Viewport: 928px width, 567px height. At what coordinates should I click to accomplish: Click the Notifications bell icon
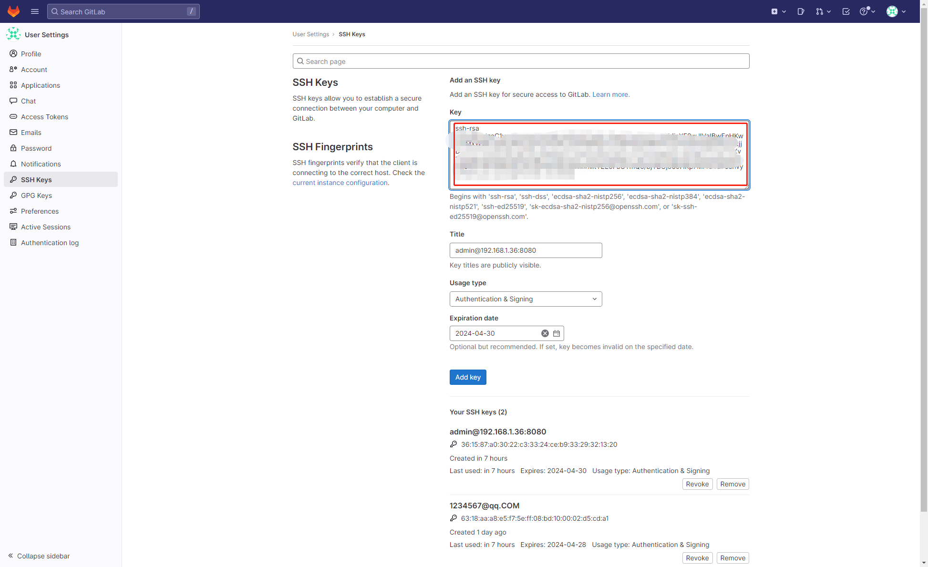13,164
